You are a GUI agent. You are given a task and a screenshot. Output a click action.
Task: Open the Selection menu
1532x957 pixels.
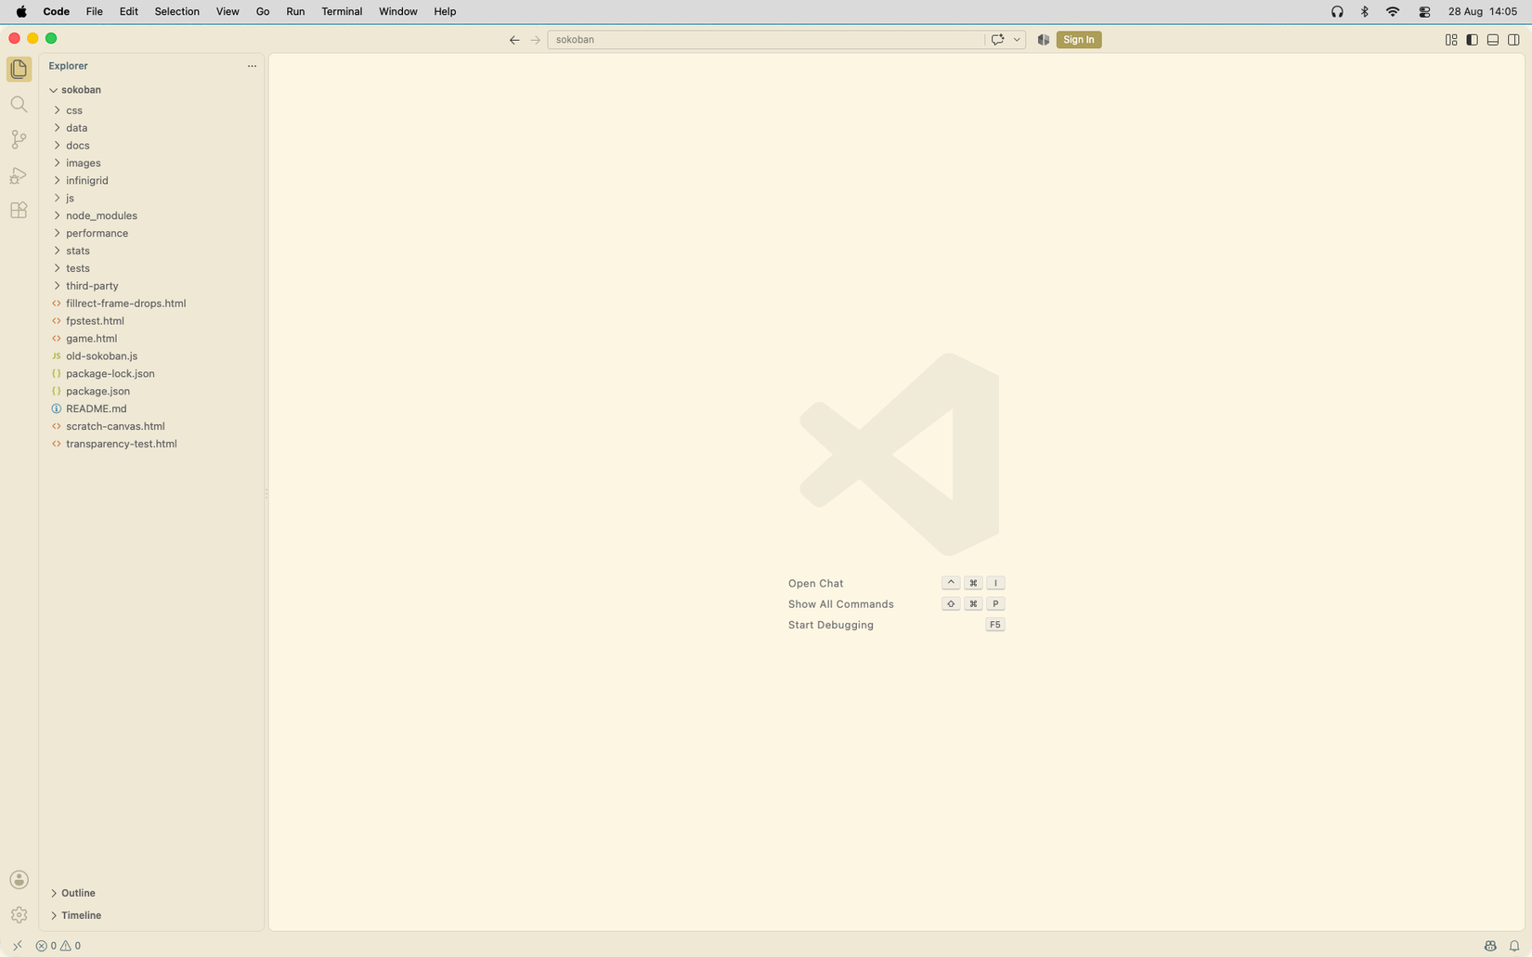176,11
